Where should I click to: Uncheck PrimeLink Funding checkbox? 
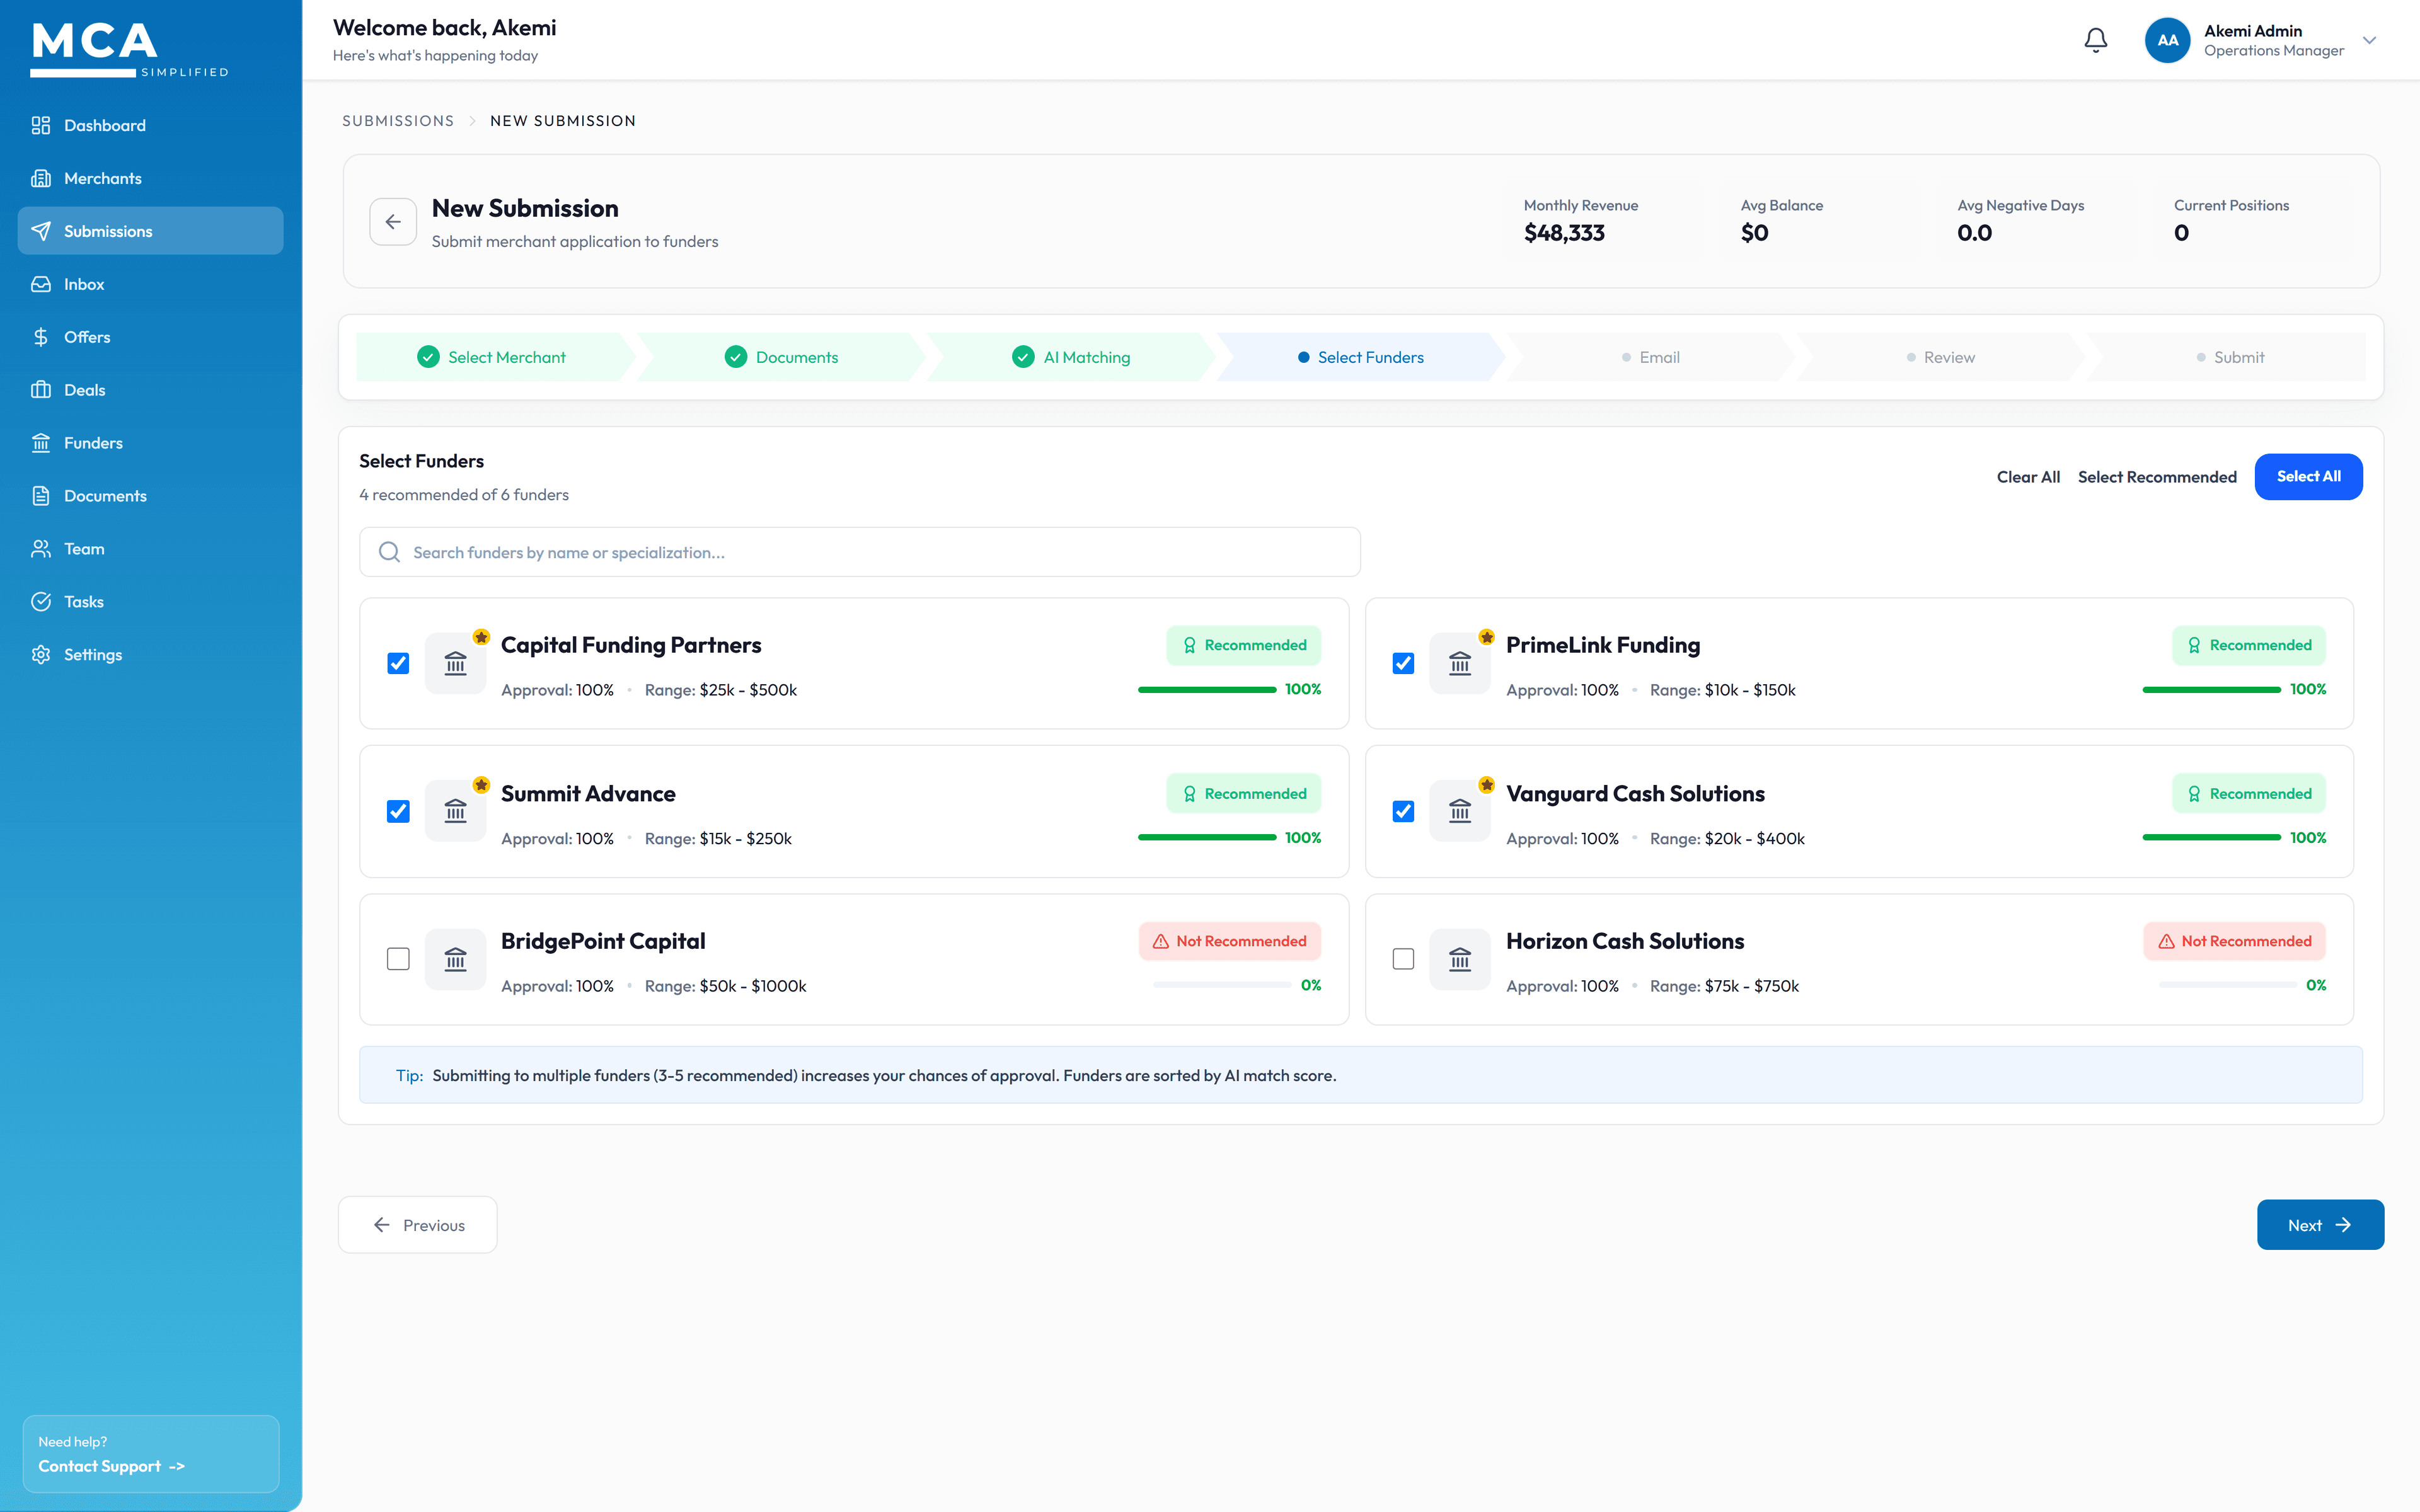coord(1403,663)
